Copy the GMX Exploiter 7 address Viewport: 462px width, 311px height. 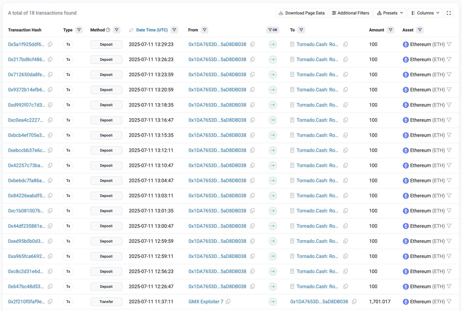pos(228,302)
